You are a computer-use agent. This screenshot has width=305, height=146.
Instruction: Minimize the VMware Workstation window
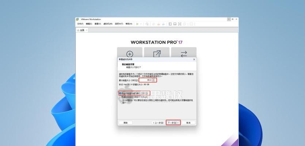point(229,19)
